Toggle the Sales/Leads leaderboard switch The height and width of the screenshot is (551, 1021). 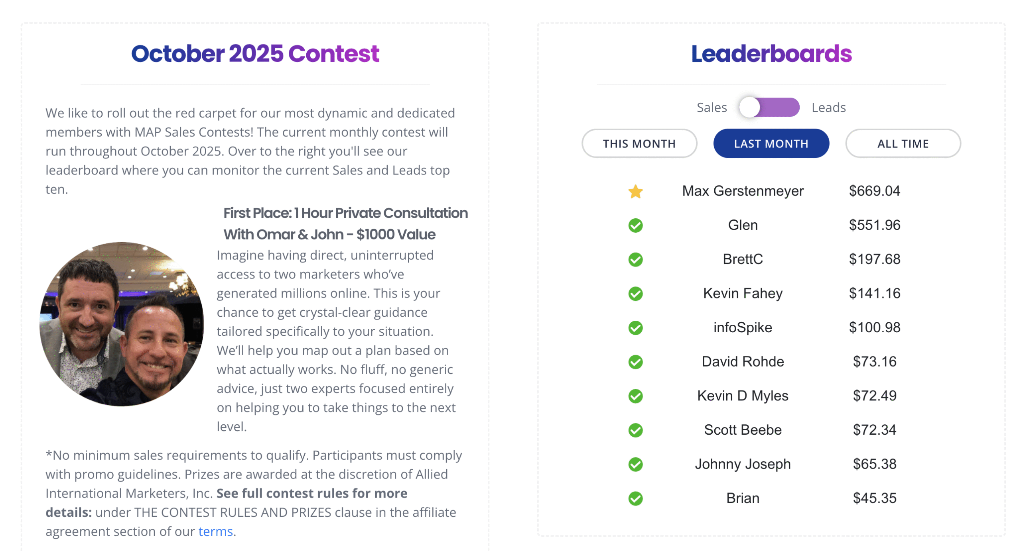768,108
